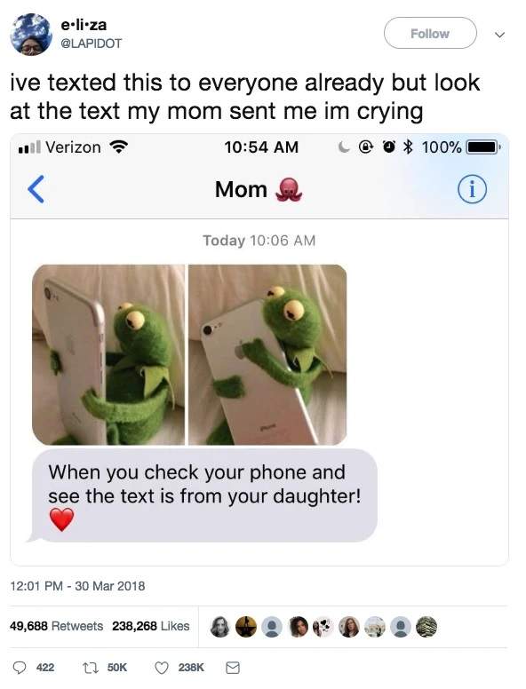Open the 12:01 PM - 30 Mar 2018 timestamp
526x689 pixels.
pos(77,586)
